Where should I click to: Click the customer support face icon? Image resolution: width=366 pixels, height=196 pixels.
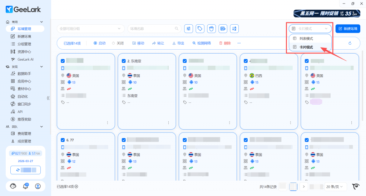(x=13, y=186)
